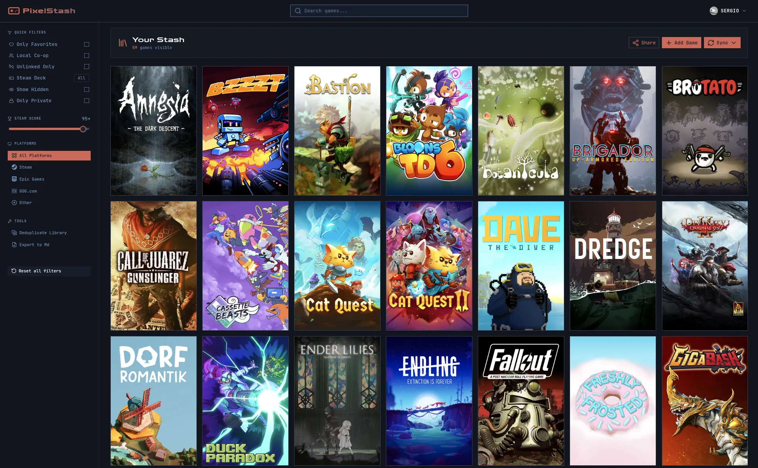Open the Fallout game cover
This screenshot has width=758, height=468.
click(521, 401)
